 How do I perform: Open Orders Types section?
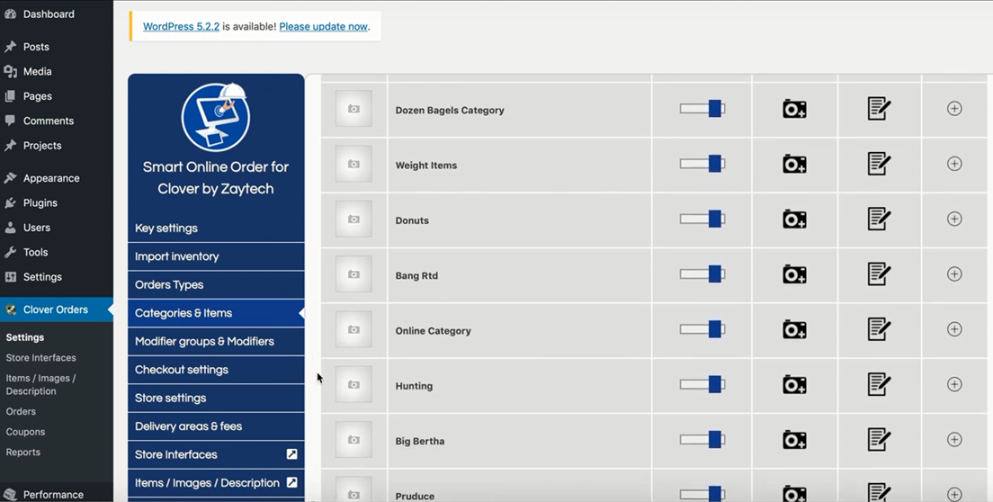point(216,285)
